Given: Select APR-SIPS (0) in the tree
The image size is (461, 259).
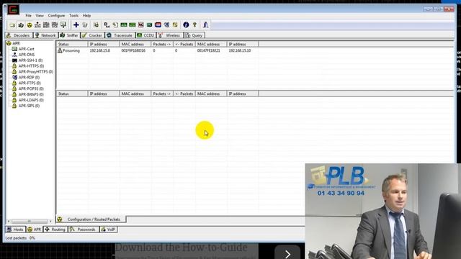Looking at the screenshot, I should [x=29, y=106].
